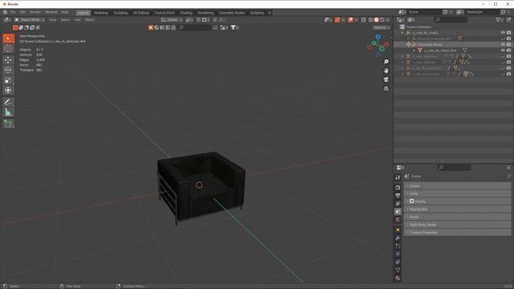This screenshot has width=514, height=289.
Task: Expand the Rigid Body World panel
Action: point(458,225)
